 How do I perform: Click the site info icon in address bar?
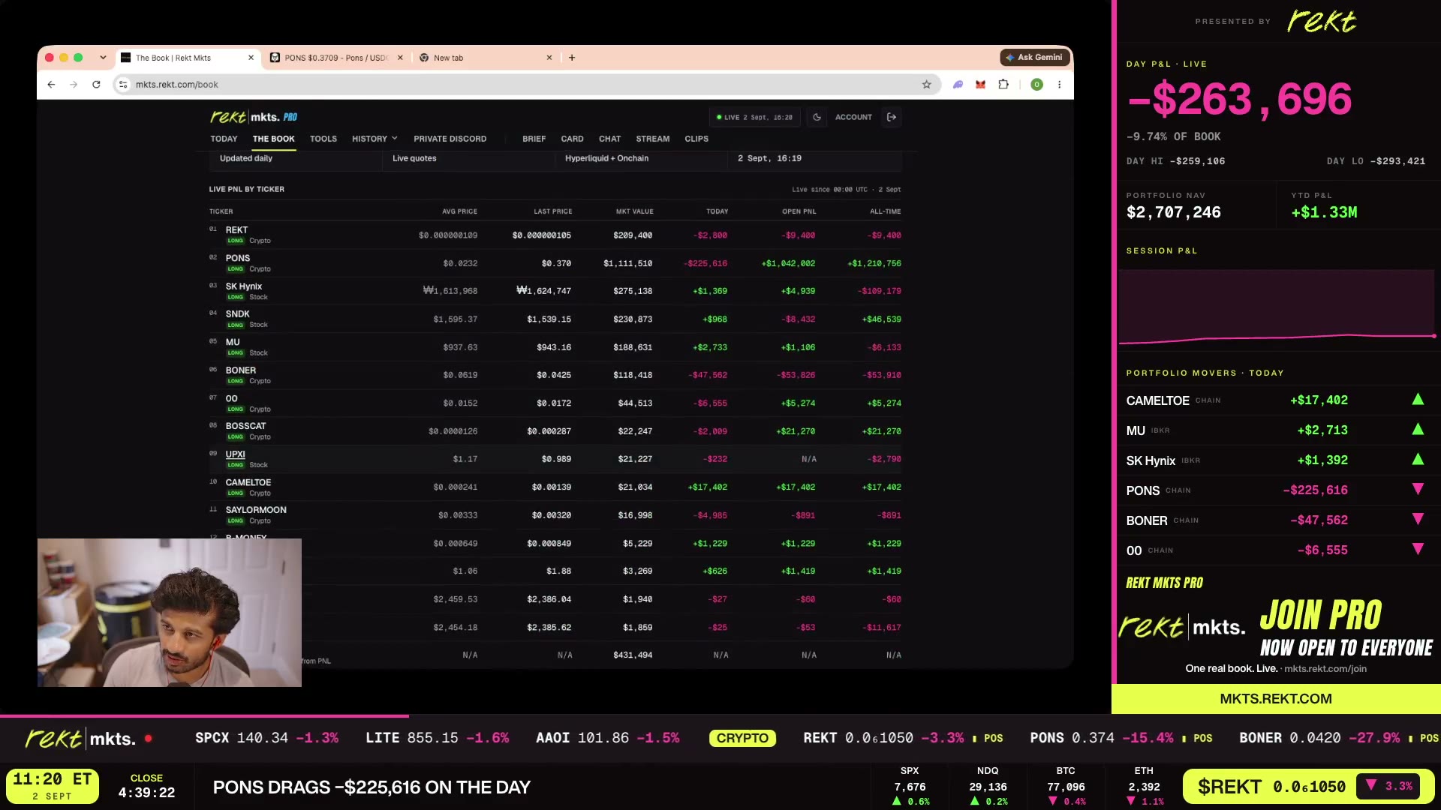[123, 85]
